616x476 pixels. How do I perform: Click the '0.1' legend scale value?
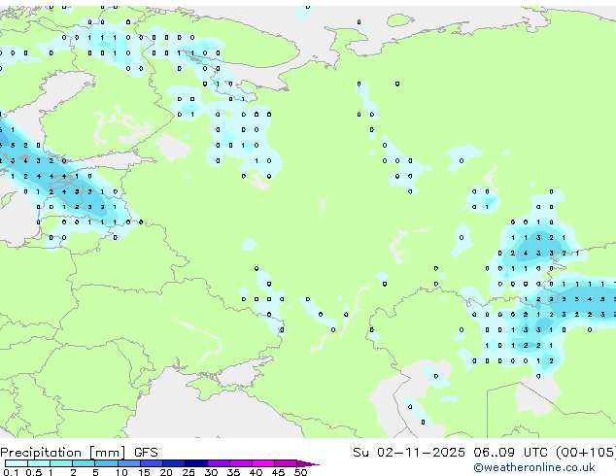point(11,472)
